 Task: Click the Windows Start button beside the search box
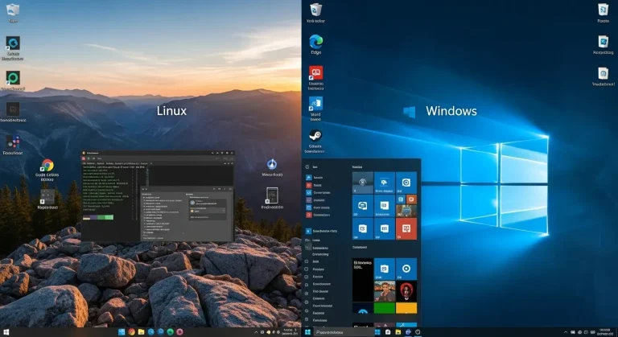click(x=307, y=332)
